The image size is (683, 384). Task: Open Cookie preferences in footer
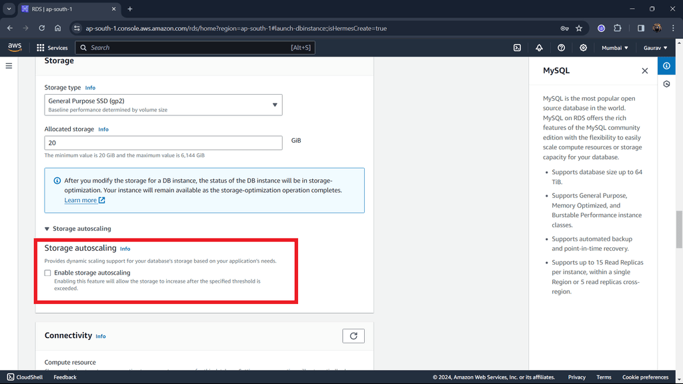click(x=645, y=377)
